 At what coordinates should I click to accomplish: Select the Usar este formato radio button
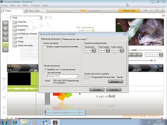coord(45,72)
